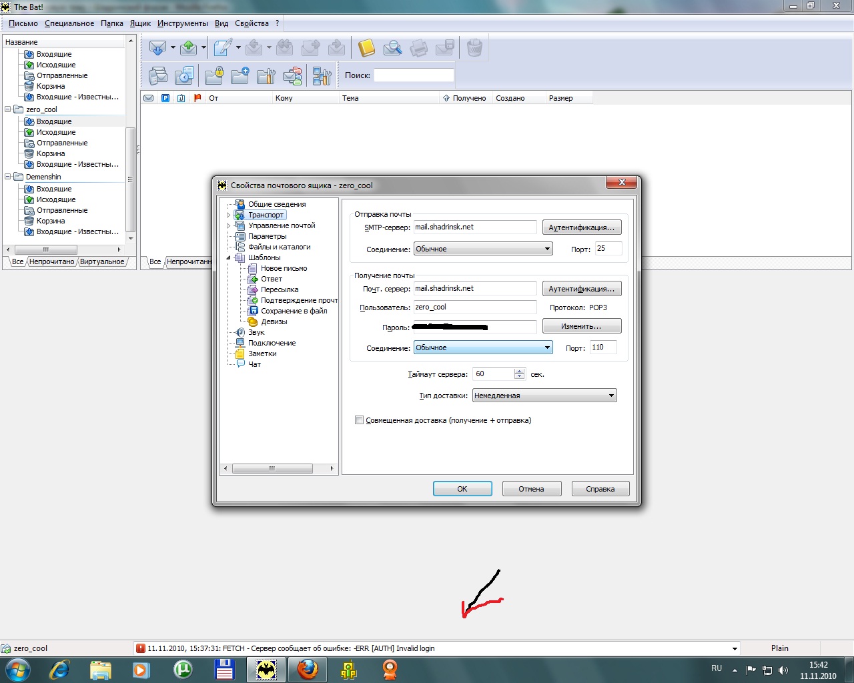Open the Ящик menu
This screenshot has width=854, height=683.
pos(140,23)
